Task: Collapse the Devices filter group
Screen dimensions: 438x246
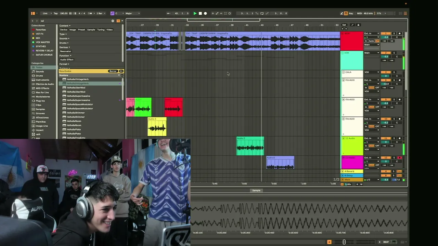Action: [x=64, y=47]
